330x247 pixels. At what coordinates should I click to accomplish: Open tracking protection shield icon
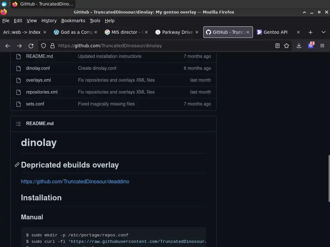[44, 46]
